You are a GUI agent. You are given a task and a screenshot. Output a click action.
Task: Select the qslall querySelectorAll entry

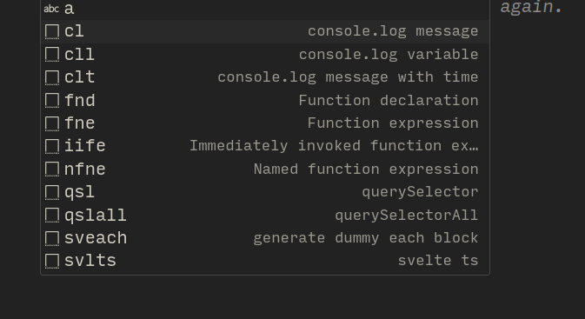tap(265, 216)
